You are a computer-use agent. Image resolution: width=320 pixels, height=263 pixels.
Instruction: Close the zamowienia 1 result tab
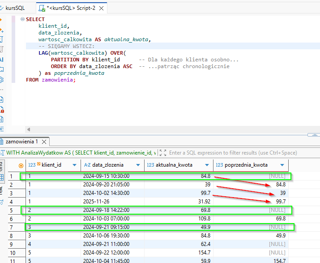point(44,142)
